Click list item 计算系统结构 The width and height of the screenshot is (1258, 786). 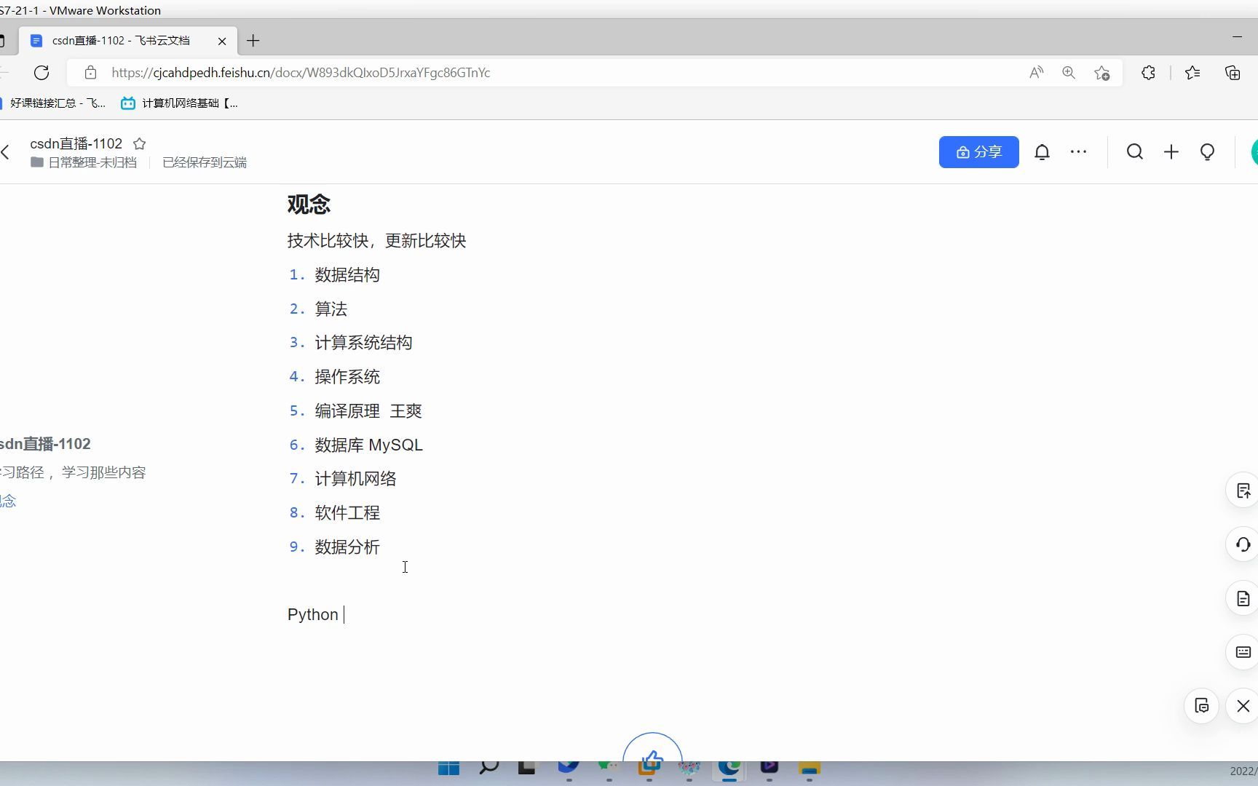click(x=363, y=343)
